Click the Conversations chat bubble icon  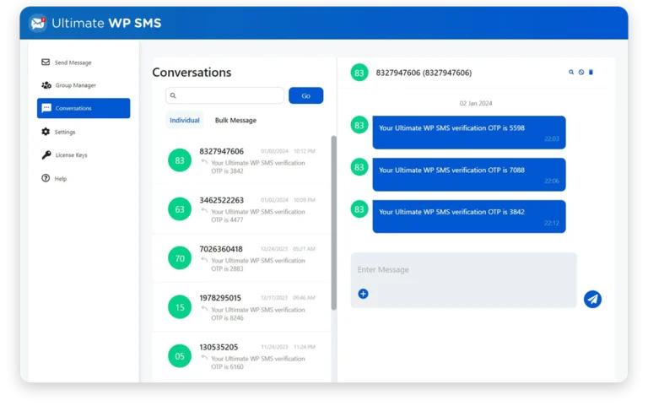point(46,108)
